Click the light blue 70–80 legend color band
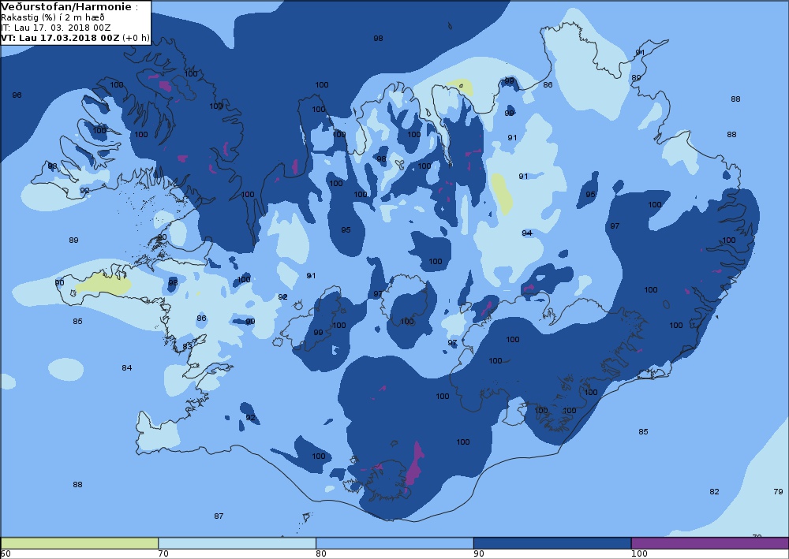 tap(237, 543)
